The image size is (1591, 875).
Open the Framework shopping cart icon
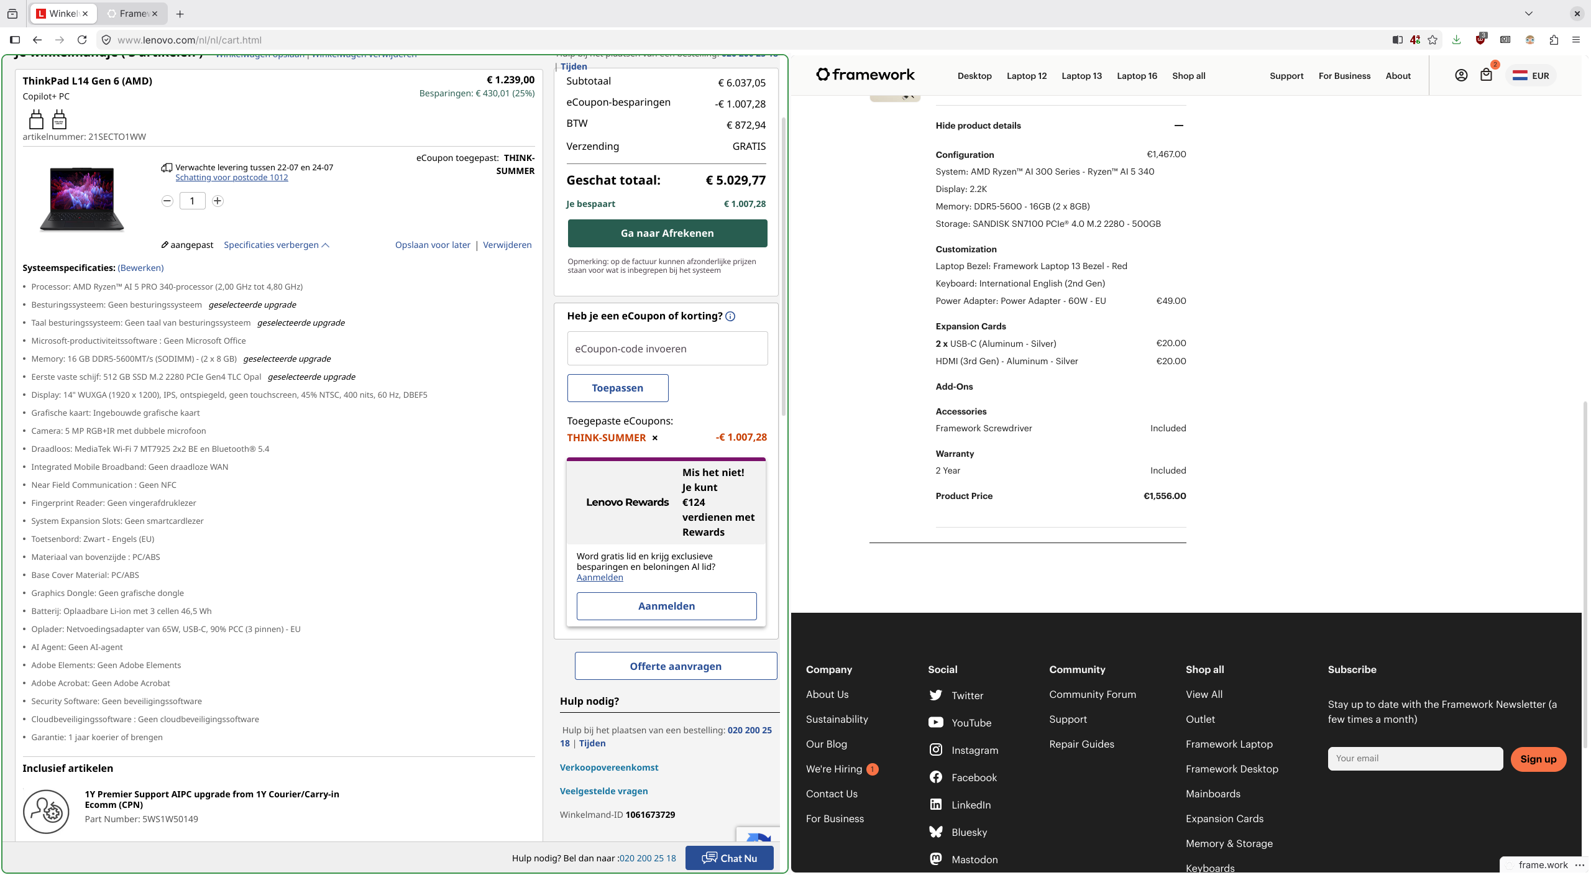pos(1486,75)
